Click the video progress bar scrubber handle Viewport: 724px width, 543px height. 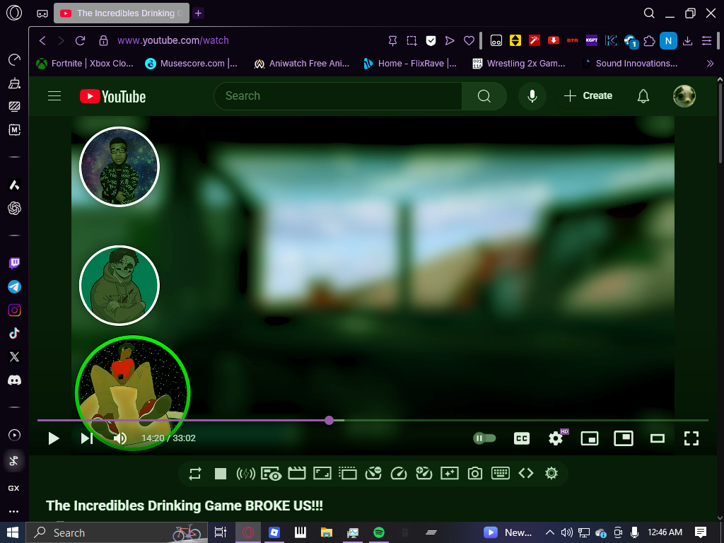pos(329,420)
